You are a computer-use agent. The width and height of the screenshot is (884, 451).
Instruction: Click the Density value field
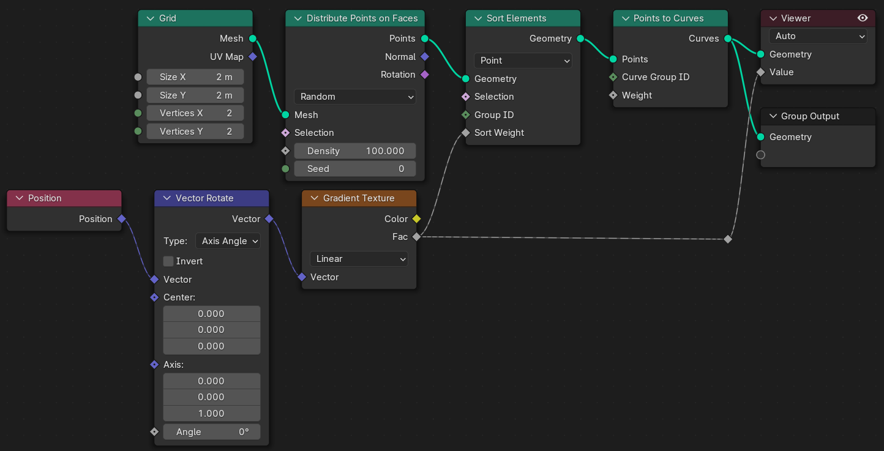pos(354,151)
